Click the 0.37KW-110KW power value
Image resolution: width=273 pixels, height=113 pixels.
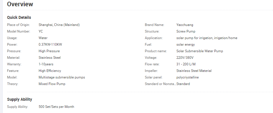pyautogui.click(x=50, y=45)
